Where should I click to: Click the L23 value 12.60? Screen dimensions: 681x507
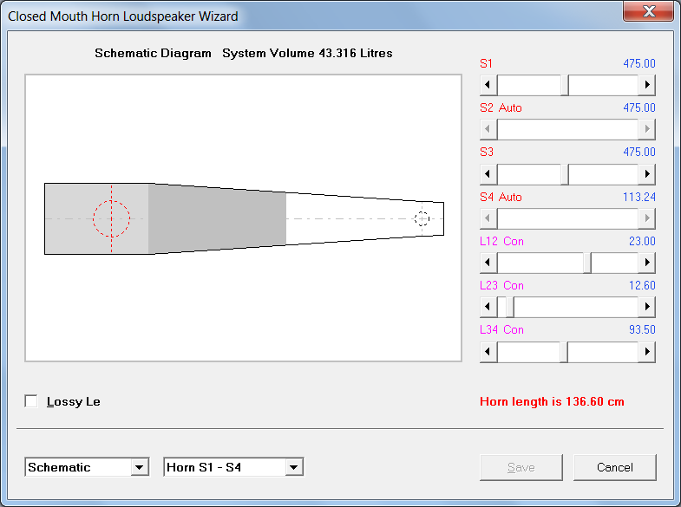coord(642,285)
